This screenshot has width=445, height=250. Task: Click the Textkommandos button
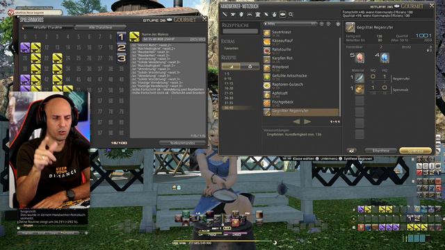pos(182,143)
